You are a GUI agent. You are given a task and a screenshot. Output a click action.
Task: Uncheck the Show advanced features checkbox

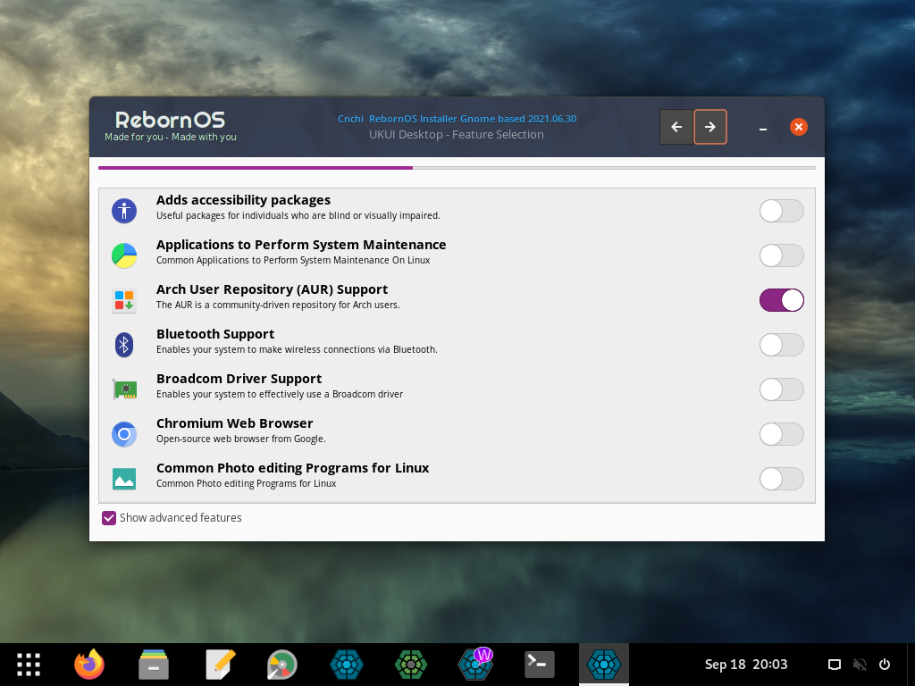pyautogui.click(x=109, y=518)
